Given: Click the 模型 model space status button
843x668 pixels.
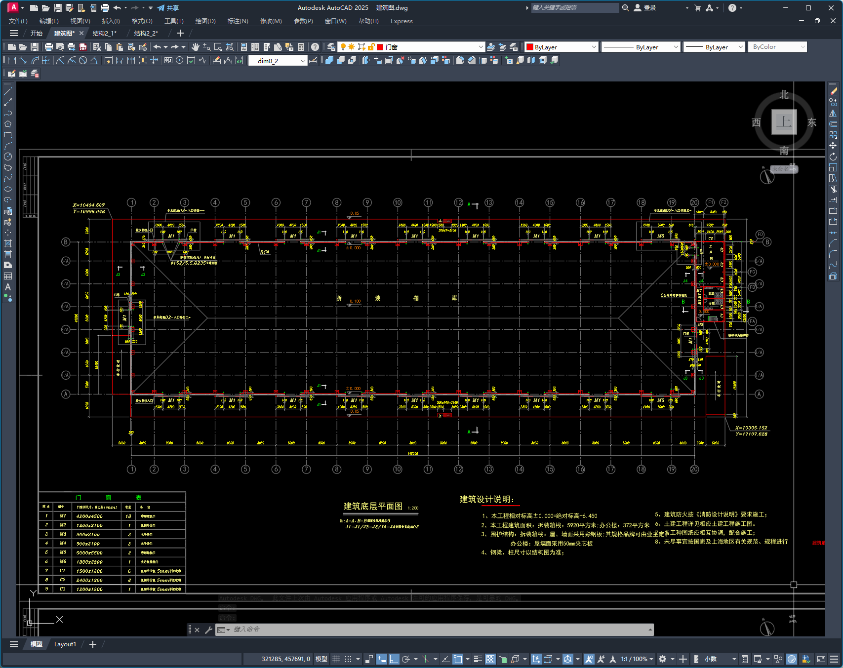Looking at the screenshot, I should 321,659.
